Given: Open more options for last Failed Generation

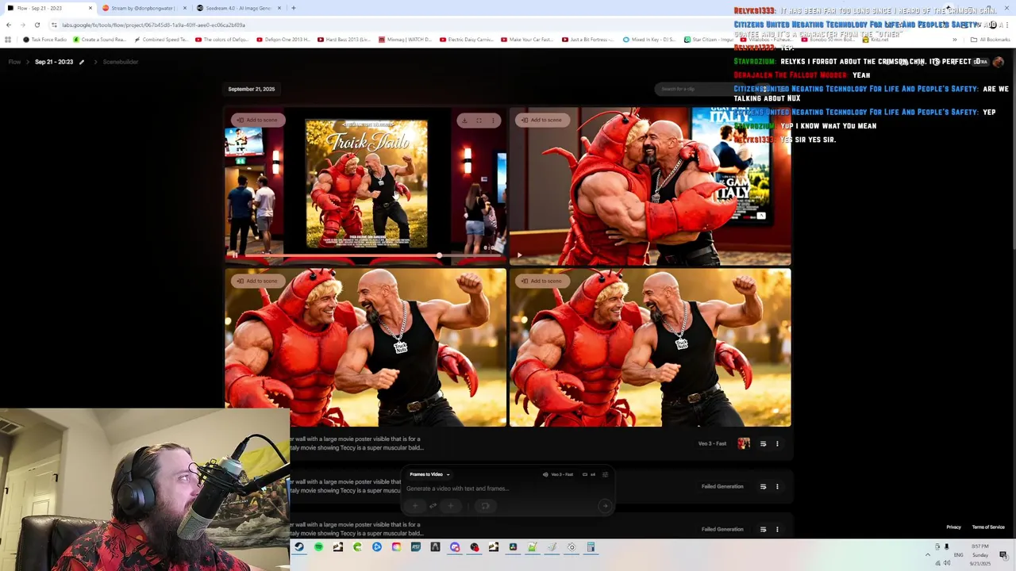Looking at the screenshot, I should 777,529.
